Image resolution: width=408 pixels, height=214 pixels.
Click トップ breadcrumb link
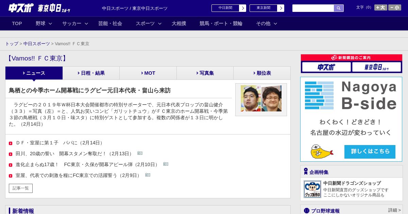click(12, 44)
